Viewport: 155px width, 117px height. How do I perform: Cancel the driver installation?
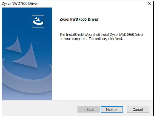(x=138, y=109)
